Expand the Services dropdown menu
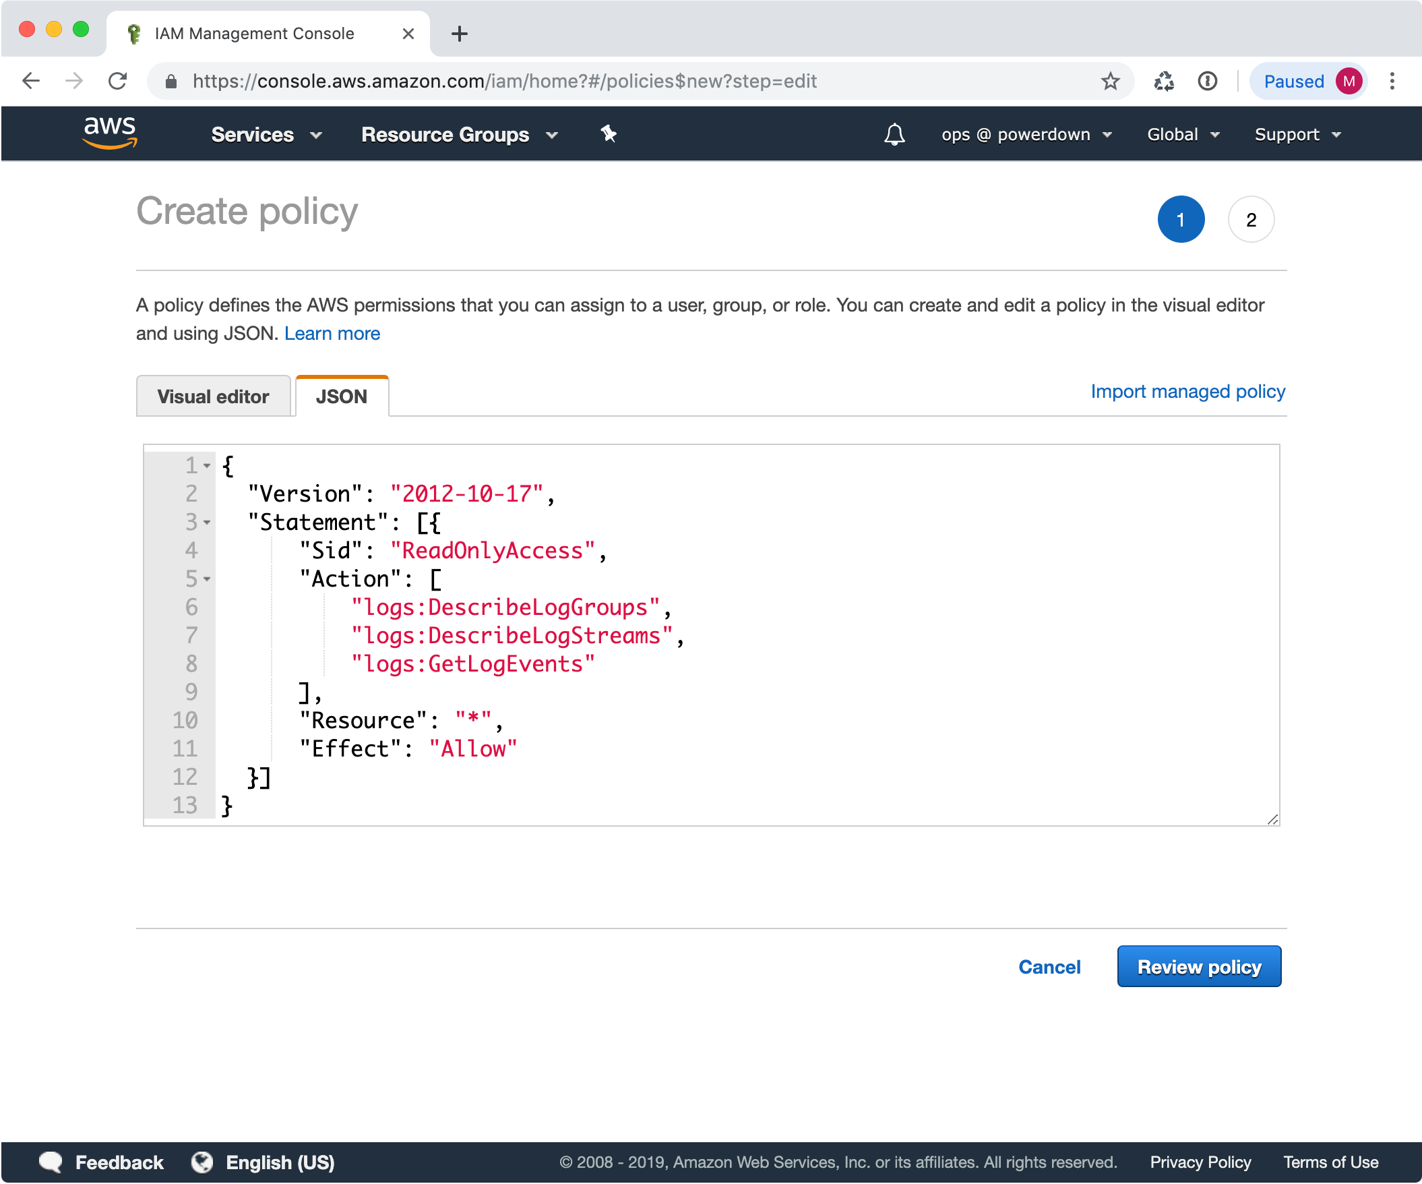 point(266,134)
